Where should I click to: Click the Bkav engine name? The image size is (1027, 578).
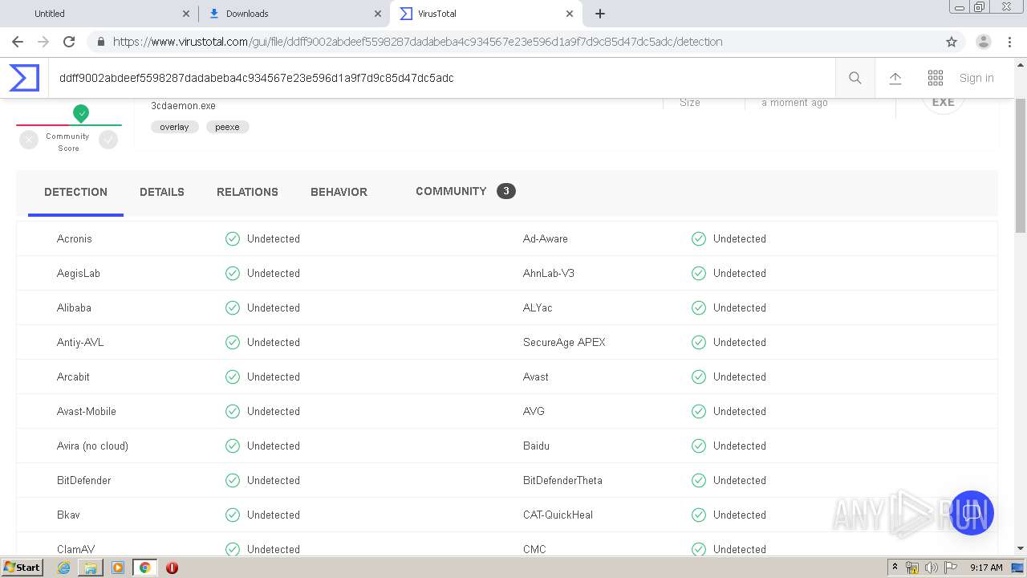(68, 515)
